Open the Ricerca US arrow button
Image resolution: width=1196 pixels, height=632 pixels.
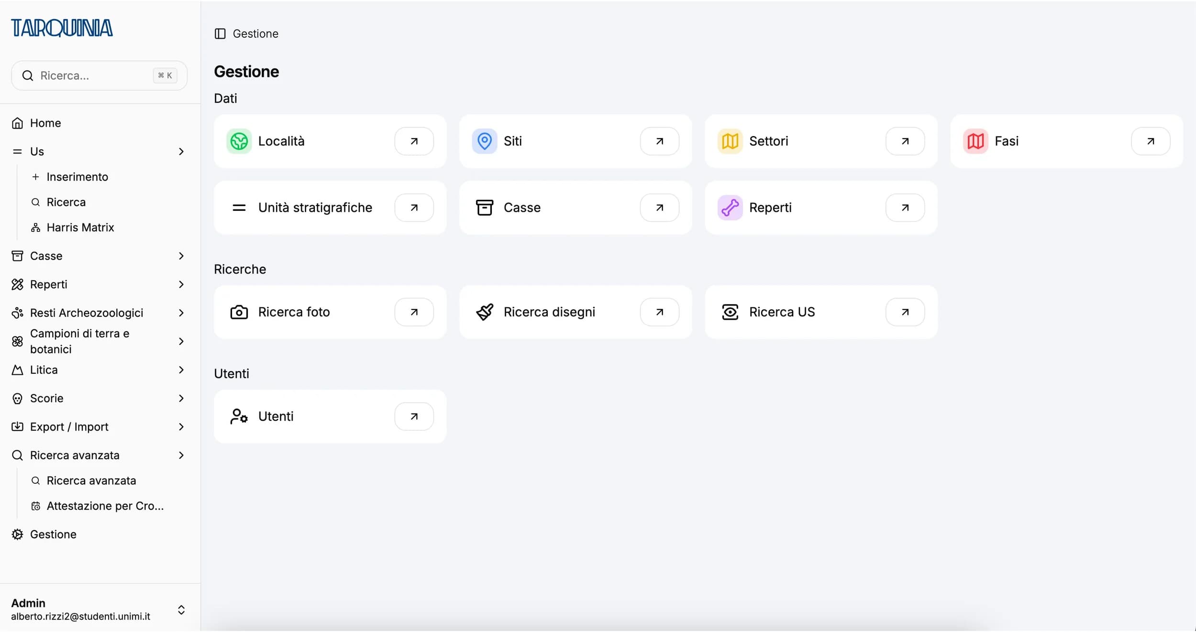pyautogui.click(x=905, y=312)
